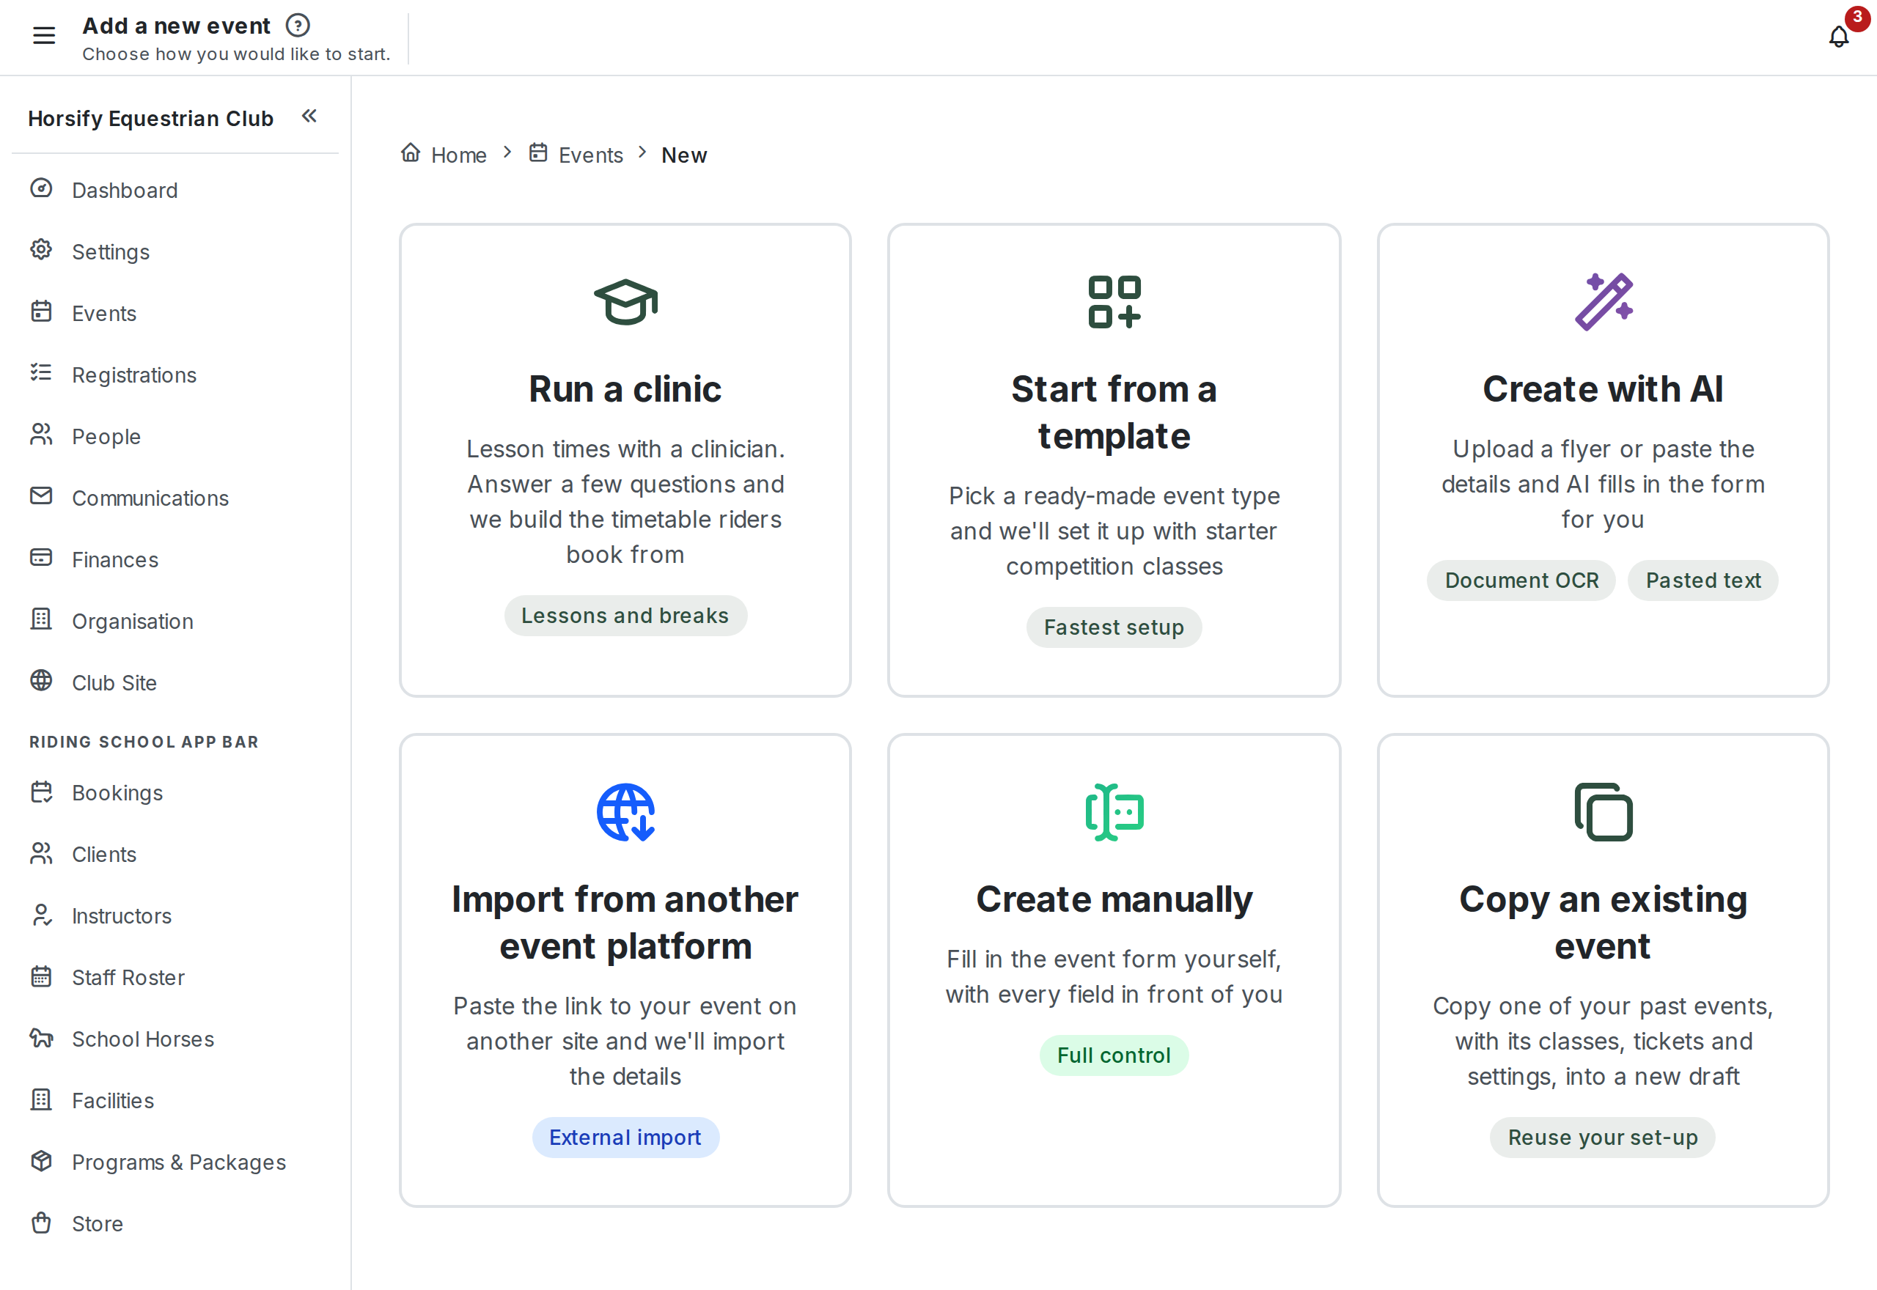Click the Finances card icon
Screen dimensions: 1877x1290
pos(41,559)
